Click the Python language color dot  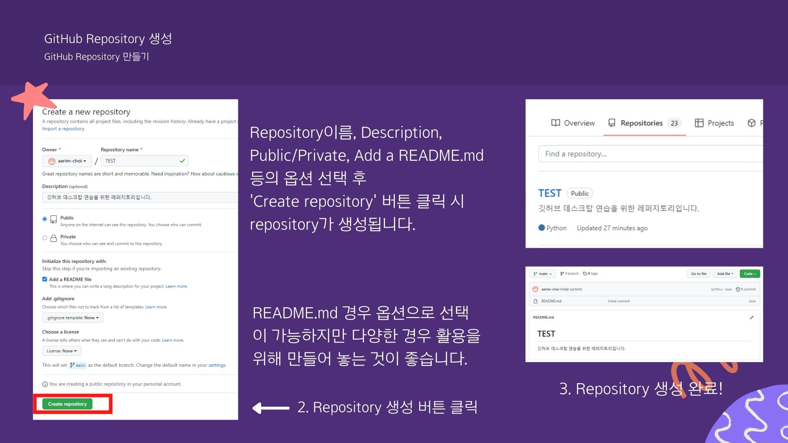point(542,228)
